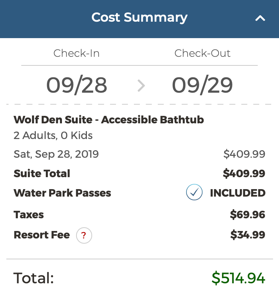Click the INCLUDED status text
The image size is (279, 296).
coord(238,193)
